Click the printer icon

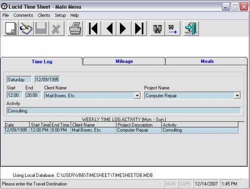tap(75, 28)
